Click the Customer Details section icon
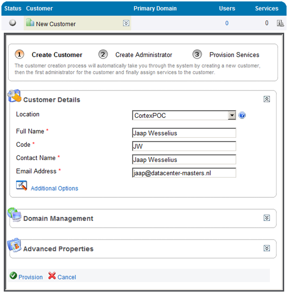The width and height of the screenshot is (287, 293). 14,96
